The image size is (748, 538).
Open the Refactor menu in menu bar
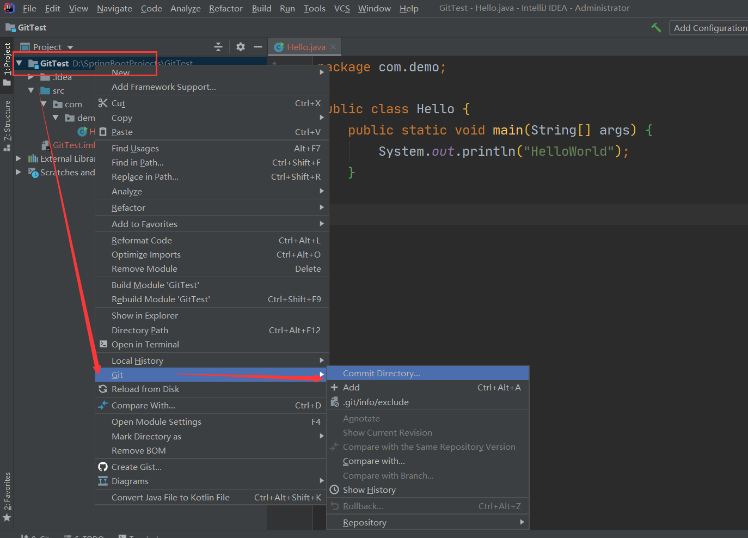[226, 8]
